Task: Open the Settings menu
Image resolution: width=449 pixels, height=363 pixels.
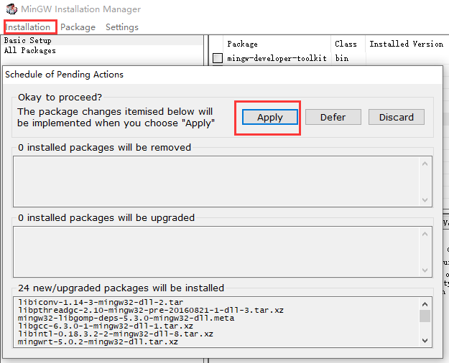Action: coord(122,27)
